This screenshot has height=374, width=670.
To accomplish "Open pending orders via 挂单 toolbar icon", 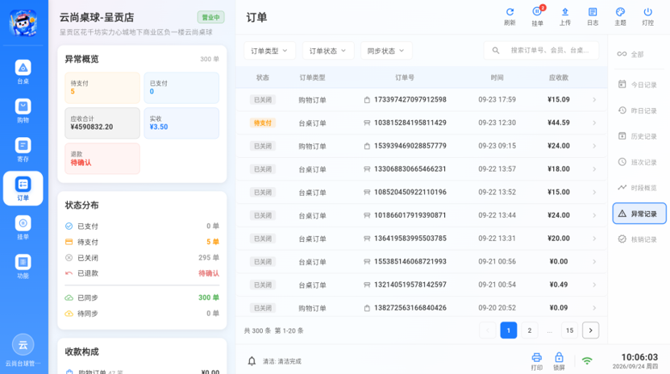I will click(x=537, y=17).
